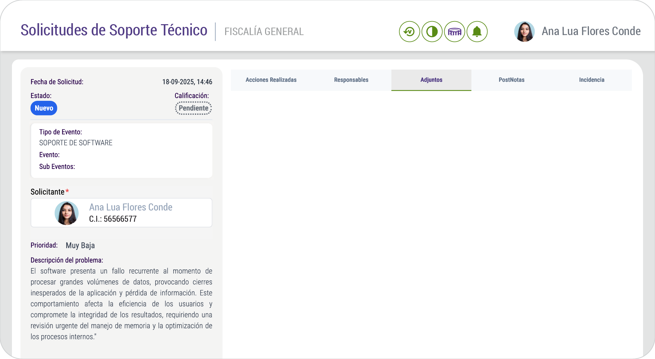
Task: Open notifications via the bell icon
Action: click(477, 31)
